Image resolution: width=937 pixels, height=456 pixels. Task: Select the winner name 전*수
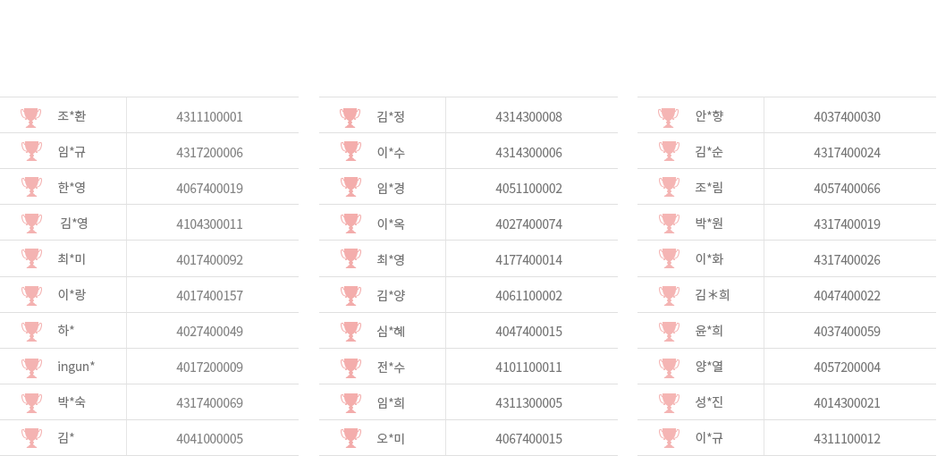[391, 367]
